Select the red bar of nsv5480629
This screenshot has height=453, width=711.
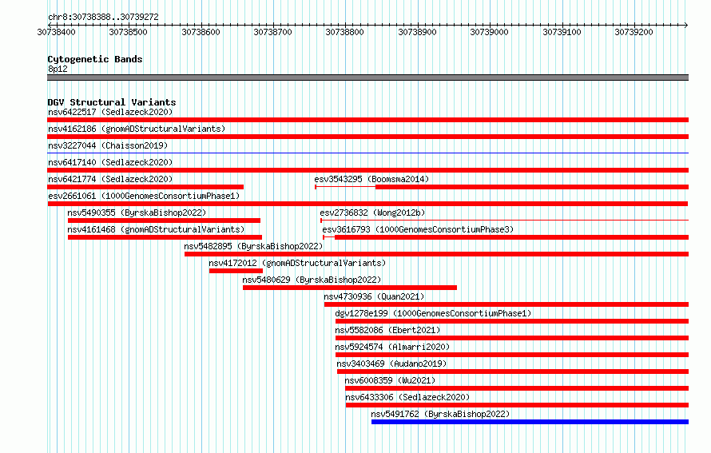(x=350, y=288)
